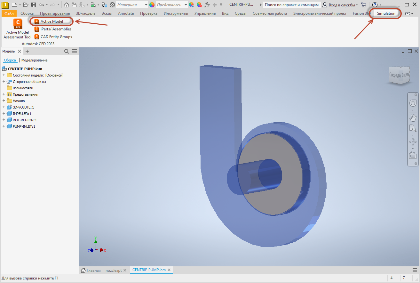Screen dimensions: 420x283
Task: Click the Projects icon next to Home
Action: tap(74, 5)
